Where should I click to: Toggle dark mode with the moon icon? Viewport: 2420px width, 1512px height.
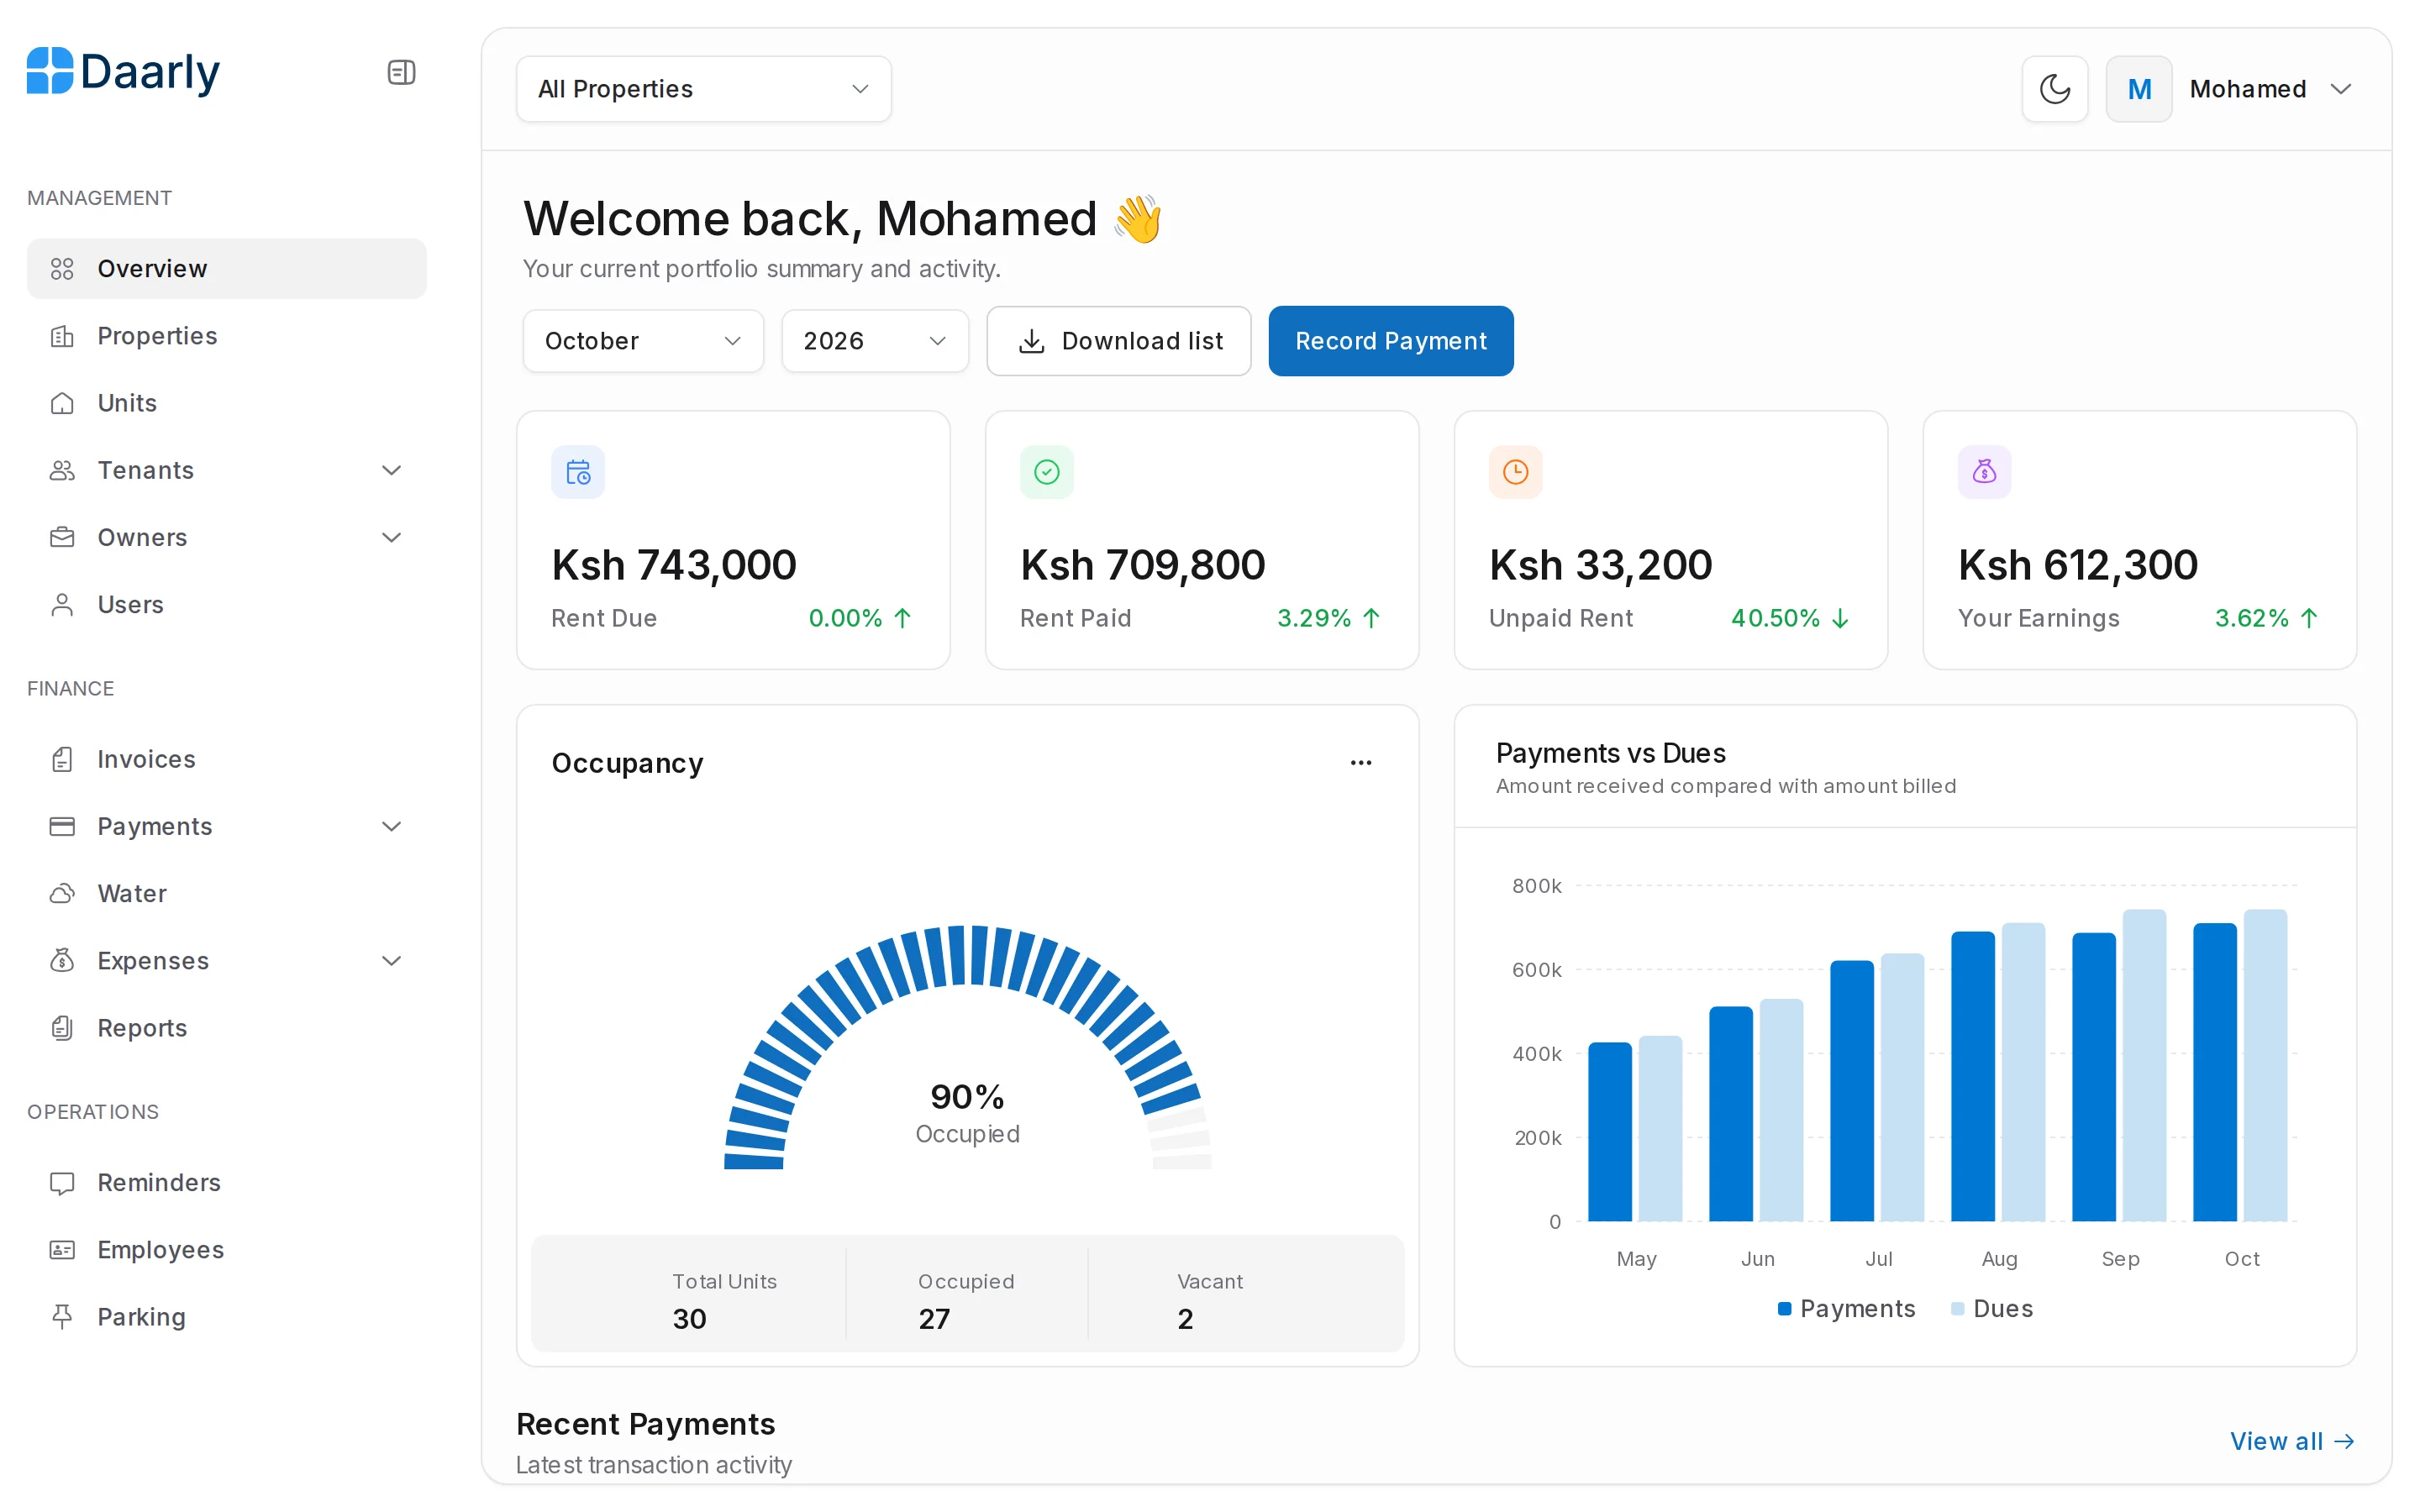(x=2054, y=89)
